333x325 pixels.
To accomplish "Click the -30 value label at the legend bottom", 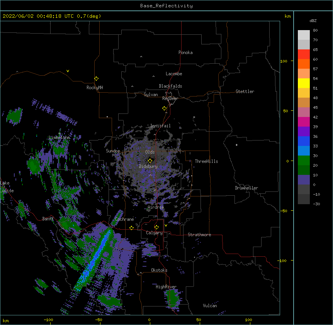I will tap(316, 204).
